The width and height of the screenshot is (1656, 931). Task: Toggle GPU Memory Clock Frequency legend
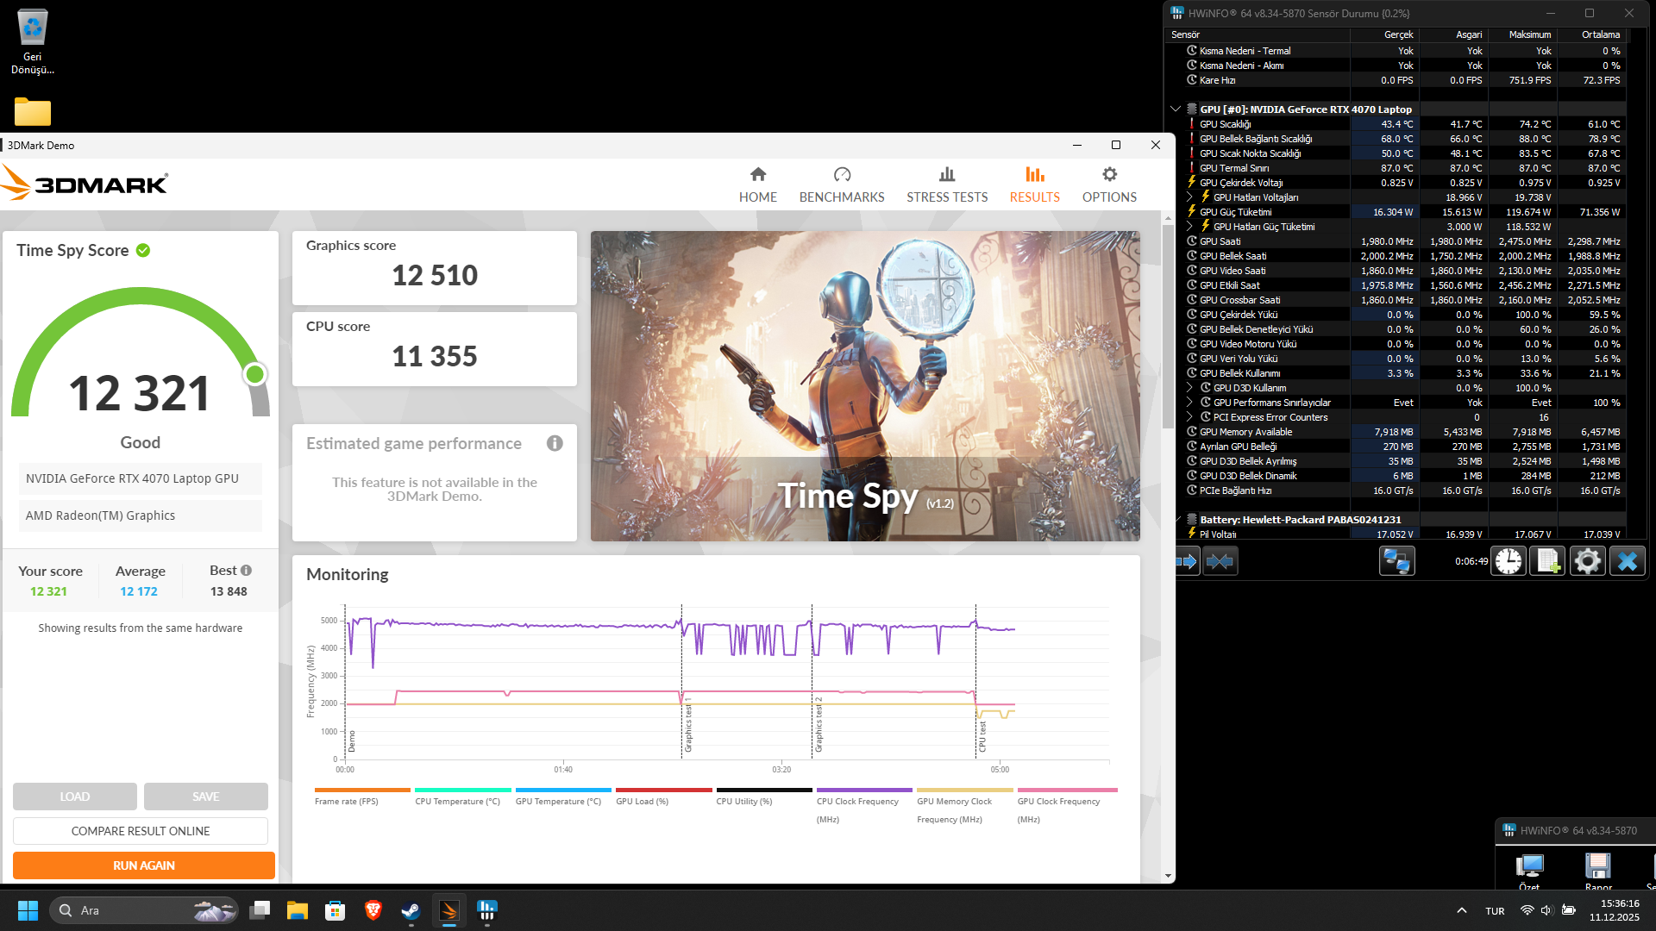[x=965, y=805]
